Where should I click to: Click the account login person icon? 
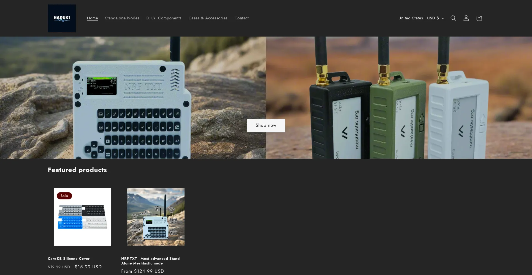466,18
